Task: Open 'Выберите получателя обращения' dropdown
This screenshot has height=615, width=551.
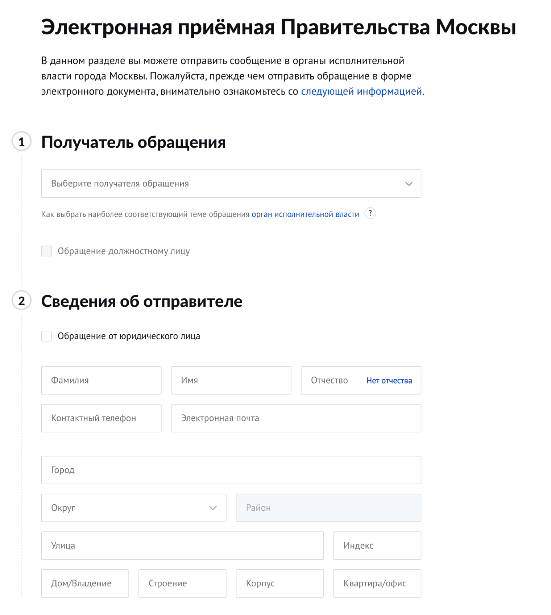Action: coord(231,184)
